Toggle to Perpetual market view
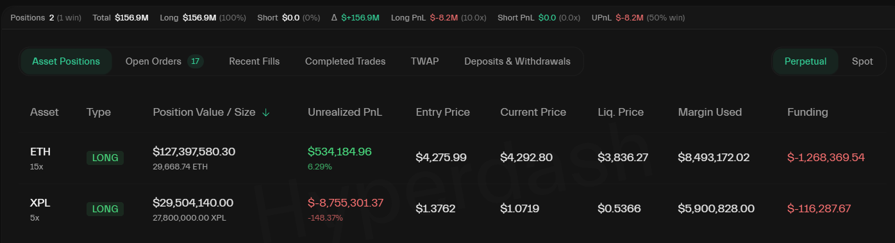 [x=805, y=61]
